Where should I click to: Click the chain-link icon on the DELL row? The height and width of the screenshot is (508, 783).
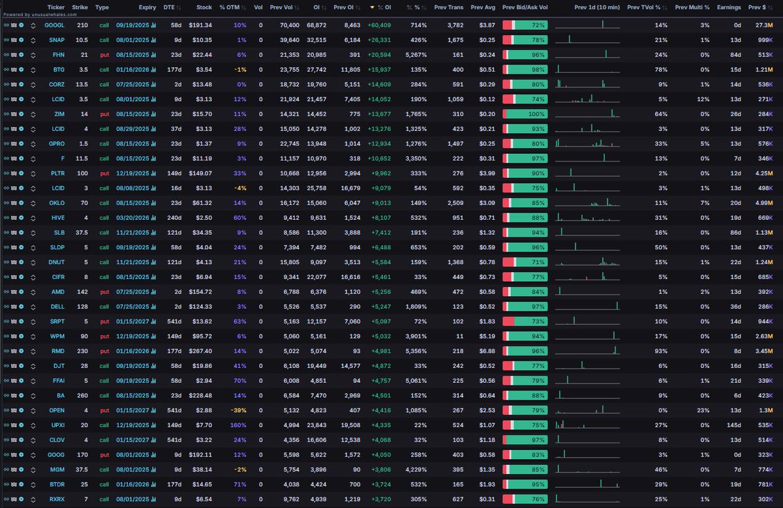[6, 305]
